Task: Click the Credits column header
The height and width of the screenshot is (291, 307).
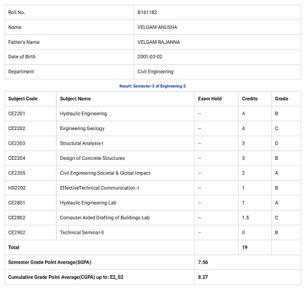Action: [x=250, y=99]
